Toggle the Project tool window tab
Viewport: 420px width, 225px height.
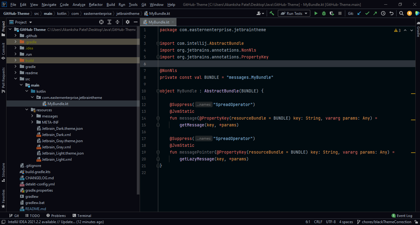(3, 28)
